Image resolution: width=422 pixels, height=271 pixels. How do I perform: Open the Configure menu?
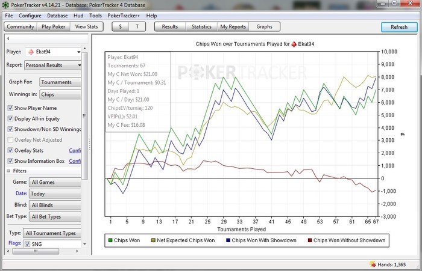coord(30,16)
